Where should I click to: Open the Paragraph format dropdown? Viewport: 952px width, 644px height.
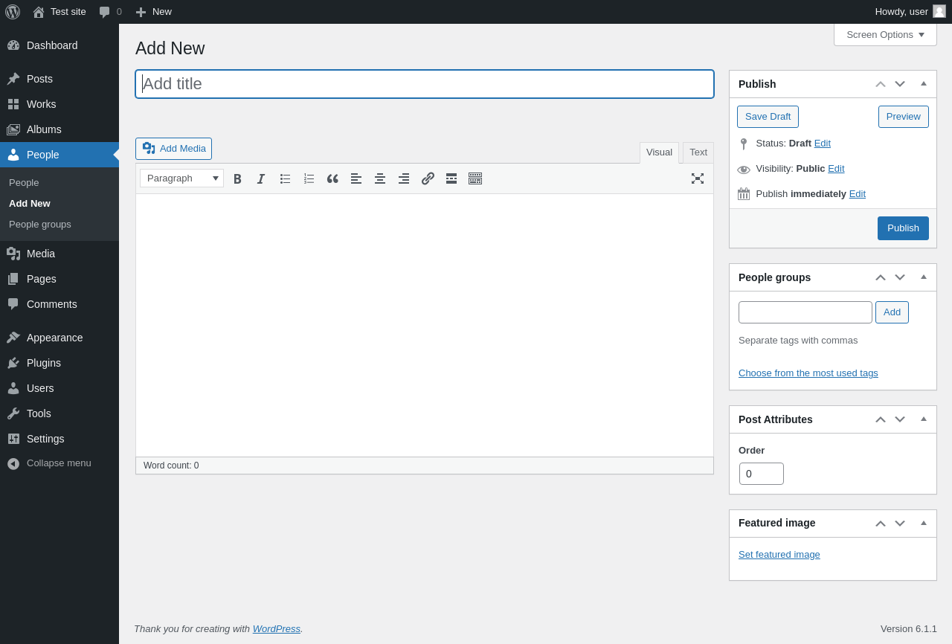pyautogui.click(x=181, y=178)
